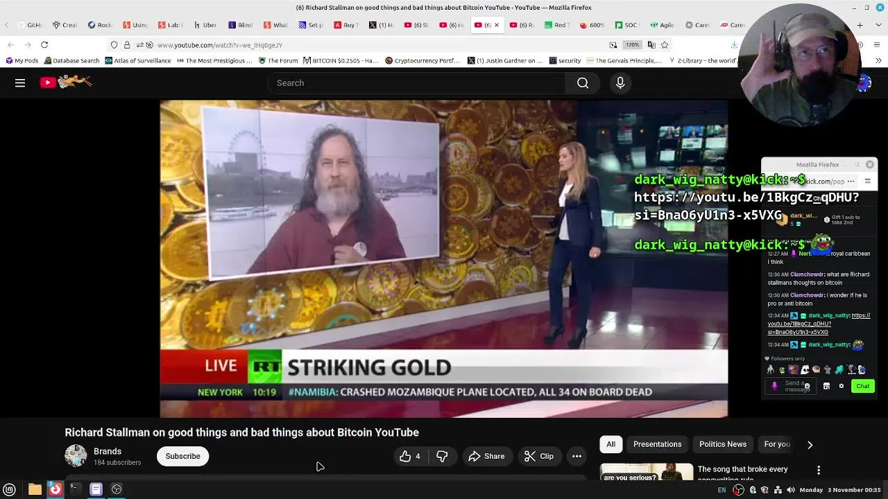Switch to the Blind tab

point(240,25)
